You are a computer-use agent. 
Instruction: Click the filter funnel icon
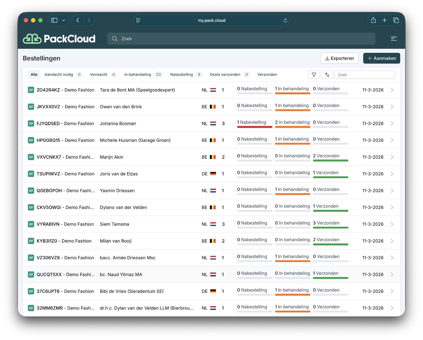pos(314,75)
